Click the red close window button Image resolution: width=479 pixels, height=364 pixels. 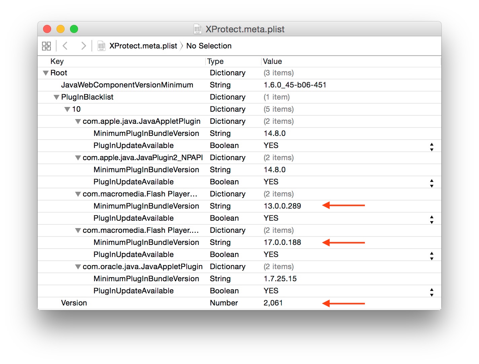47,29
